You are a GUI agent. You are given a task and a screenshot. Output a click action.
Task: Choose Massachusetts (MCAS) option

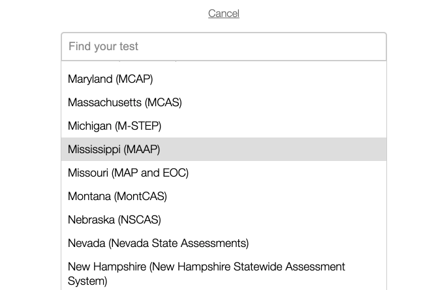[x=125, y=102]
